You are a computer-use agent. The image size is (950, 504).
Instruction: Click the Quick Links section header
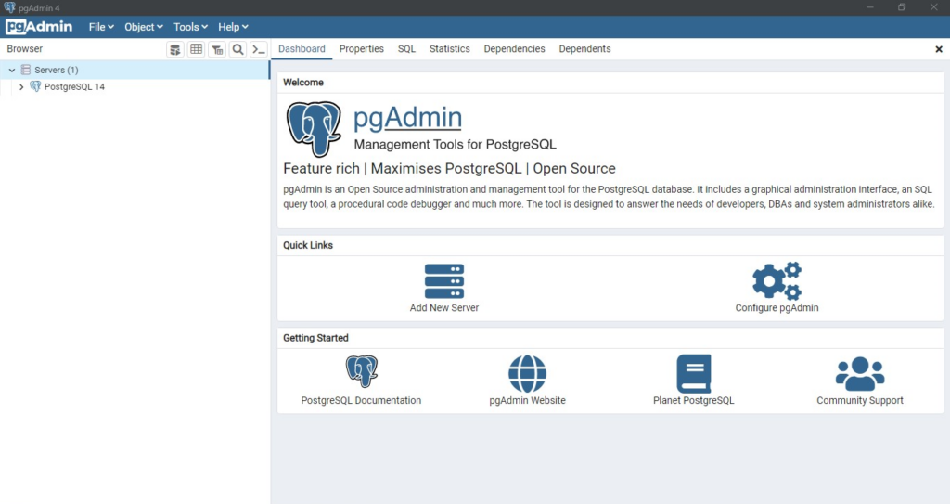click(x=308, y=245)
